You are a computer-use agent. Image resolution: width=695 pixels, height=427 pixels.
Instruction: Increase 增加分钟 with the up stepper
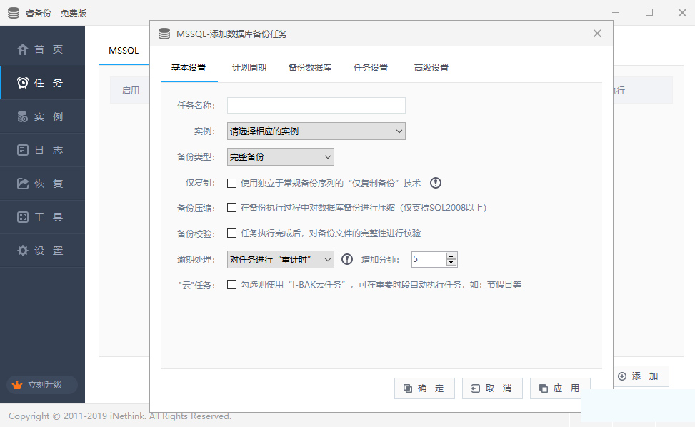(x=452, y=256)
